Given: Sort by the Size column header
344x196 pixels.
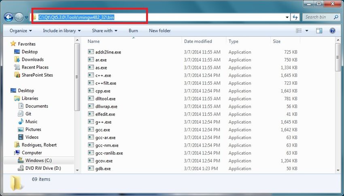Looking at the screenshot, I should coord(276,41).
